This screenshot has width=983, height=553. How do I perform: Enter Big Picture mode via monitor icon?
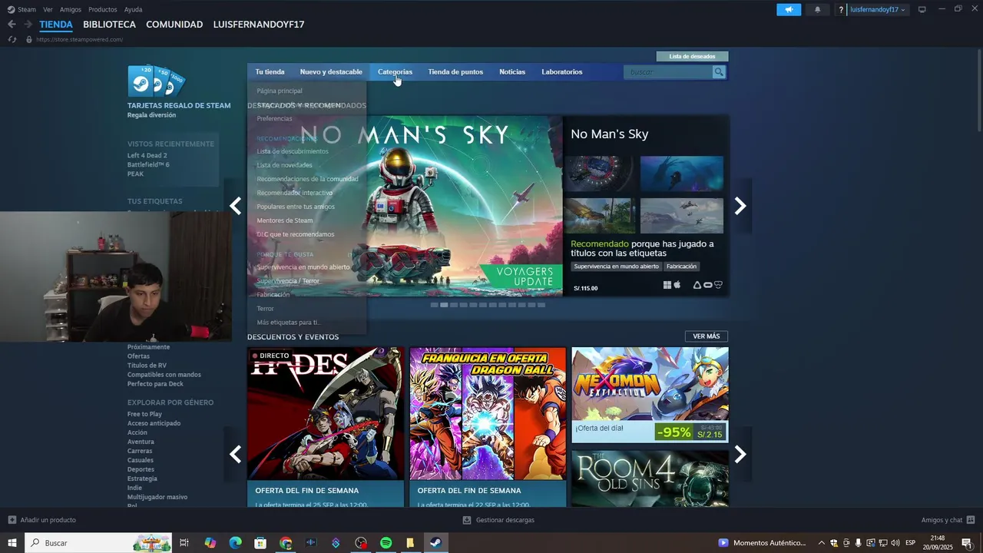[922, 9]
